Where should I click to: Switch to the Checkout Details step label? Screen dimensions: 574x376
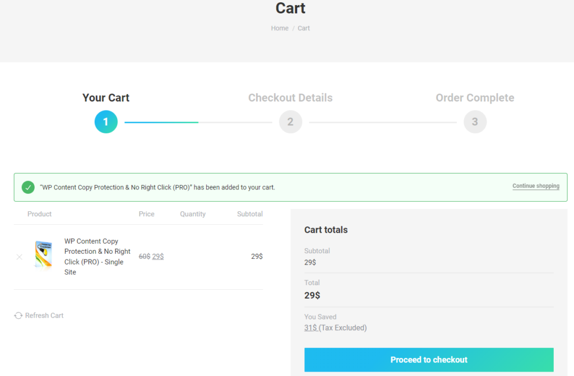point(290,98)
